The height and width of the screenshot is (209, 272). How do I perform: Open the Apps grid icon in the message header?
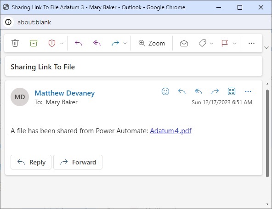(232, 91)
